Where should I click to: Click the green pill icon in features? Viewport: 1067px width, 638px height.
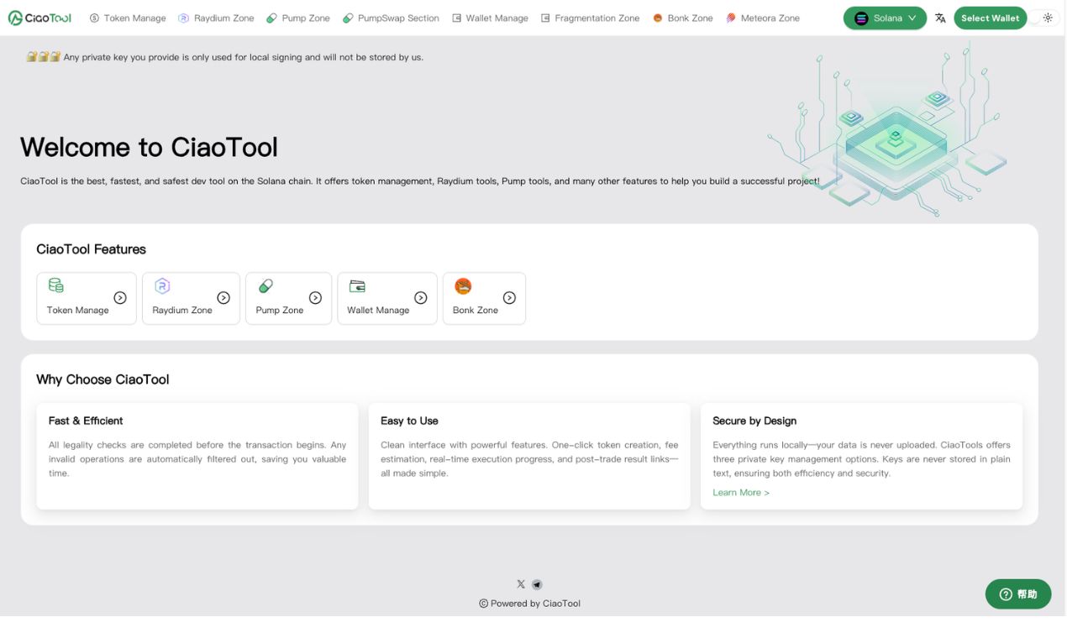click(265, 286)
